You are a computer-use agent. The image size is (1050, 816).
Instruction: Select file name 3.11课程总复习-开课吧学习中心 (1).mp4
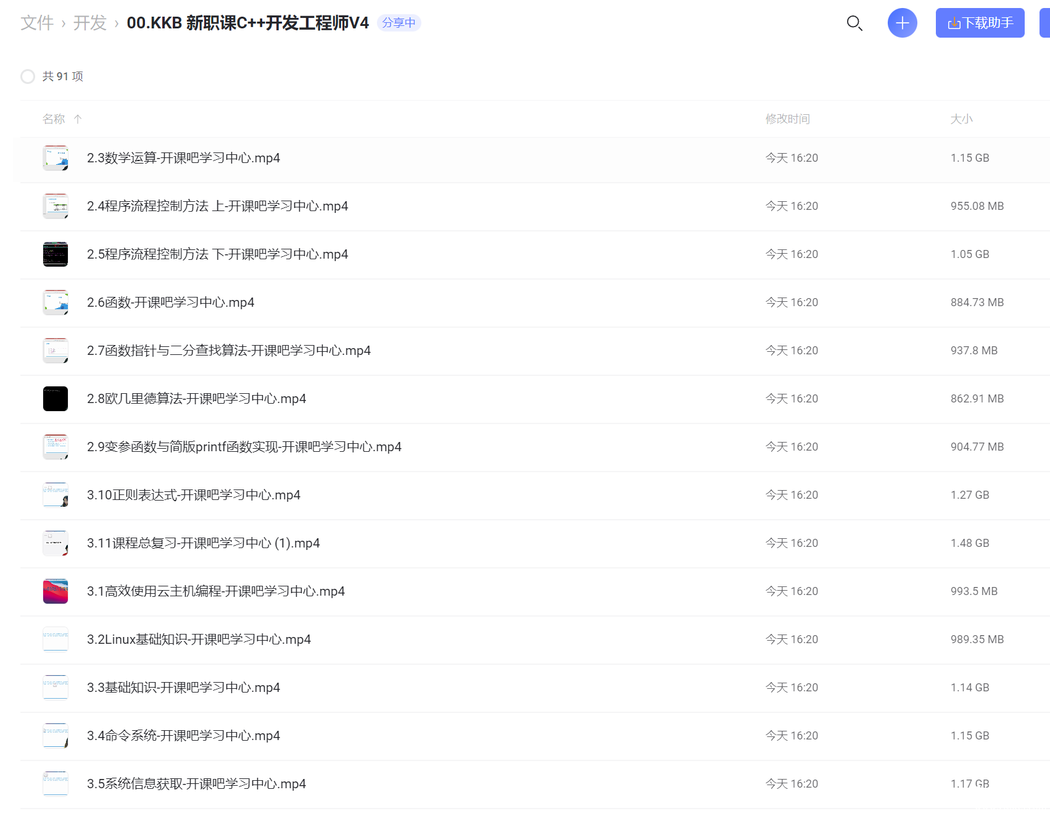click(204, 543)
